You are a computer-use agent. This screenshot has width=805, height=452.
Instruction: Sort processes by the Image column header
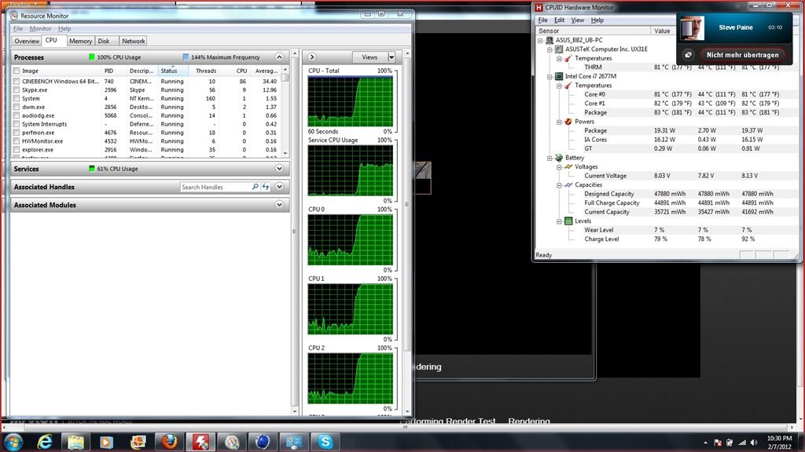(57, 71)
